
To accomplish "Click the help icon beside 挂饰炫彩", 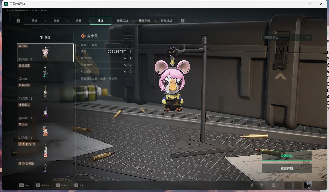I will tap(130, 58).
